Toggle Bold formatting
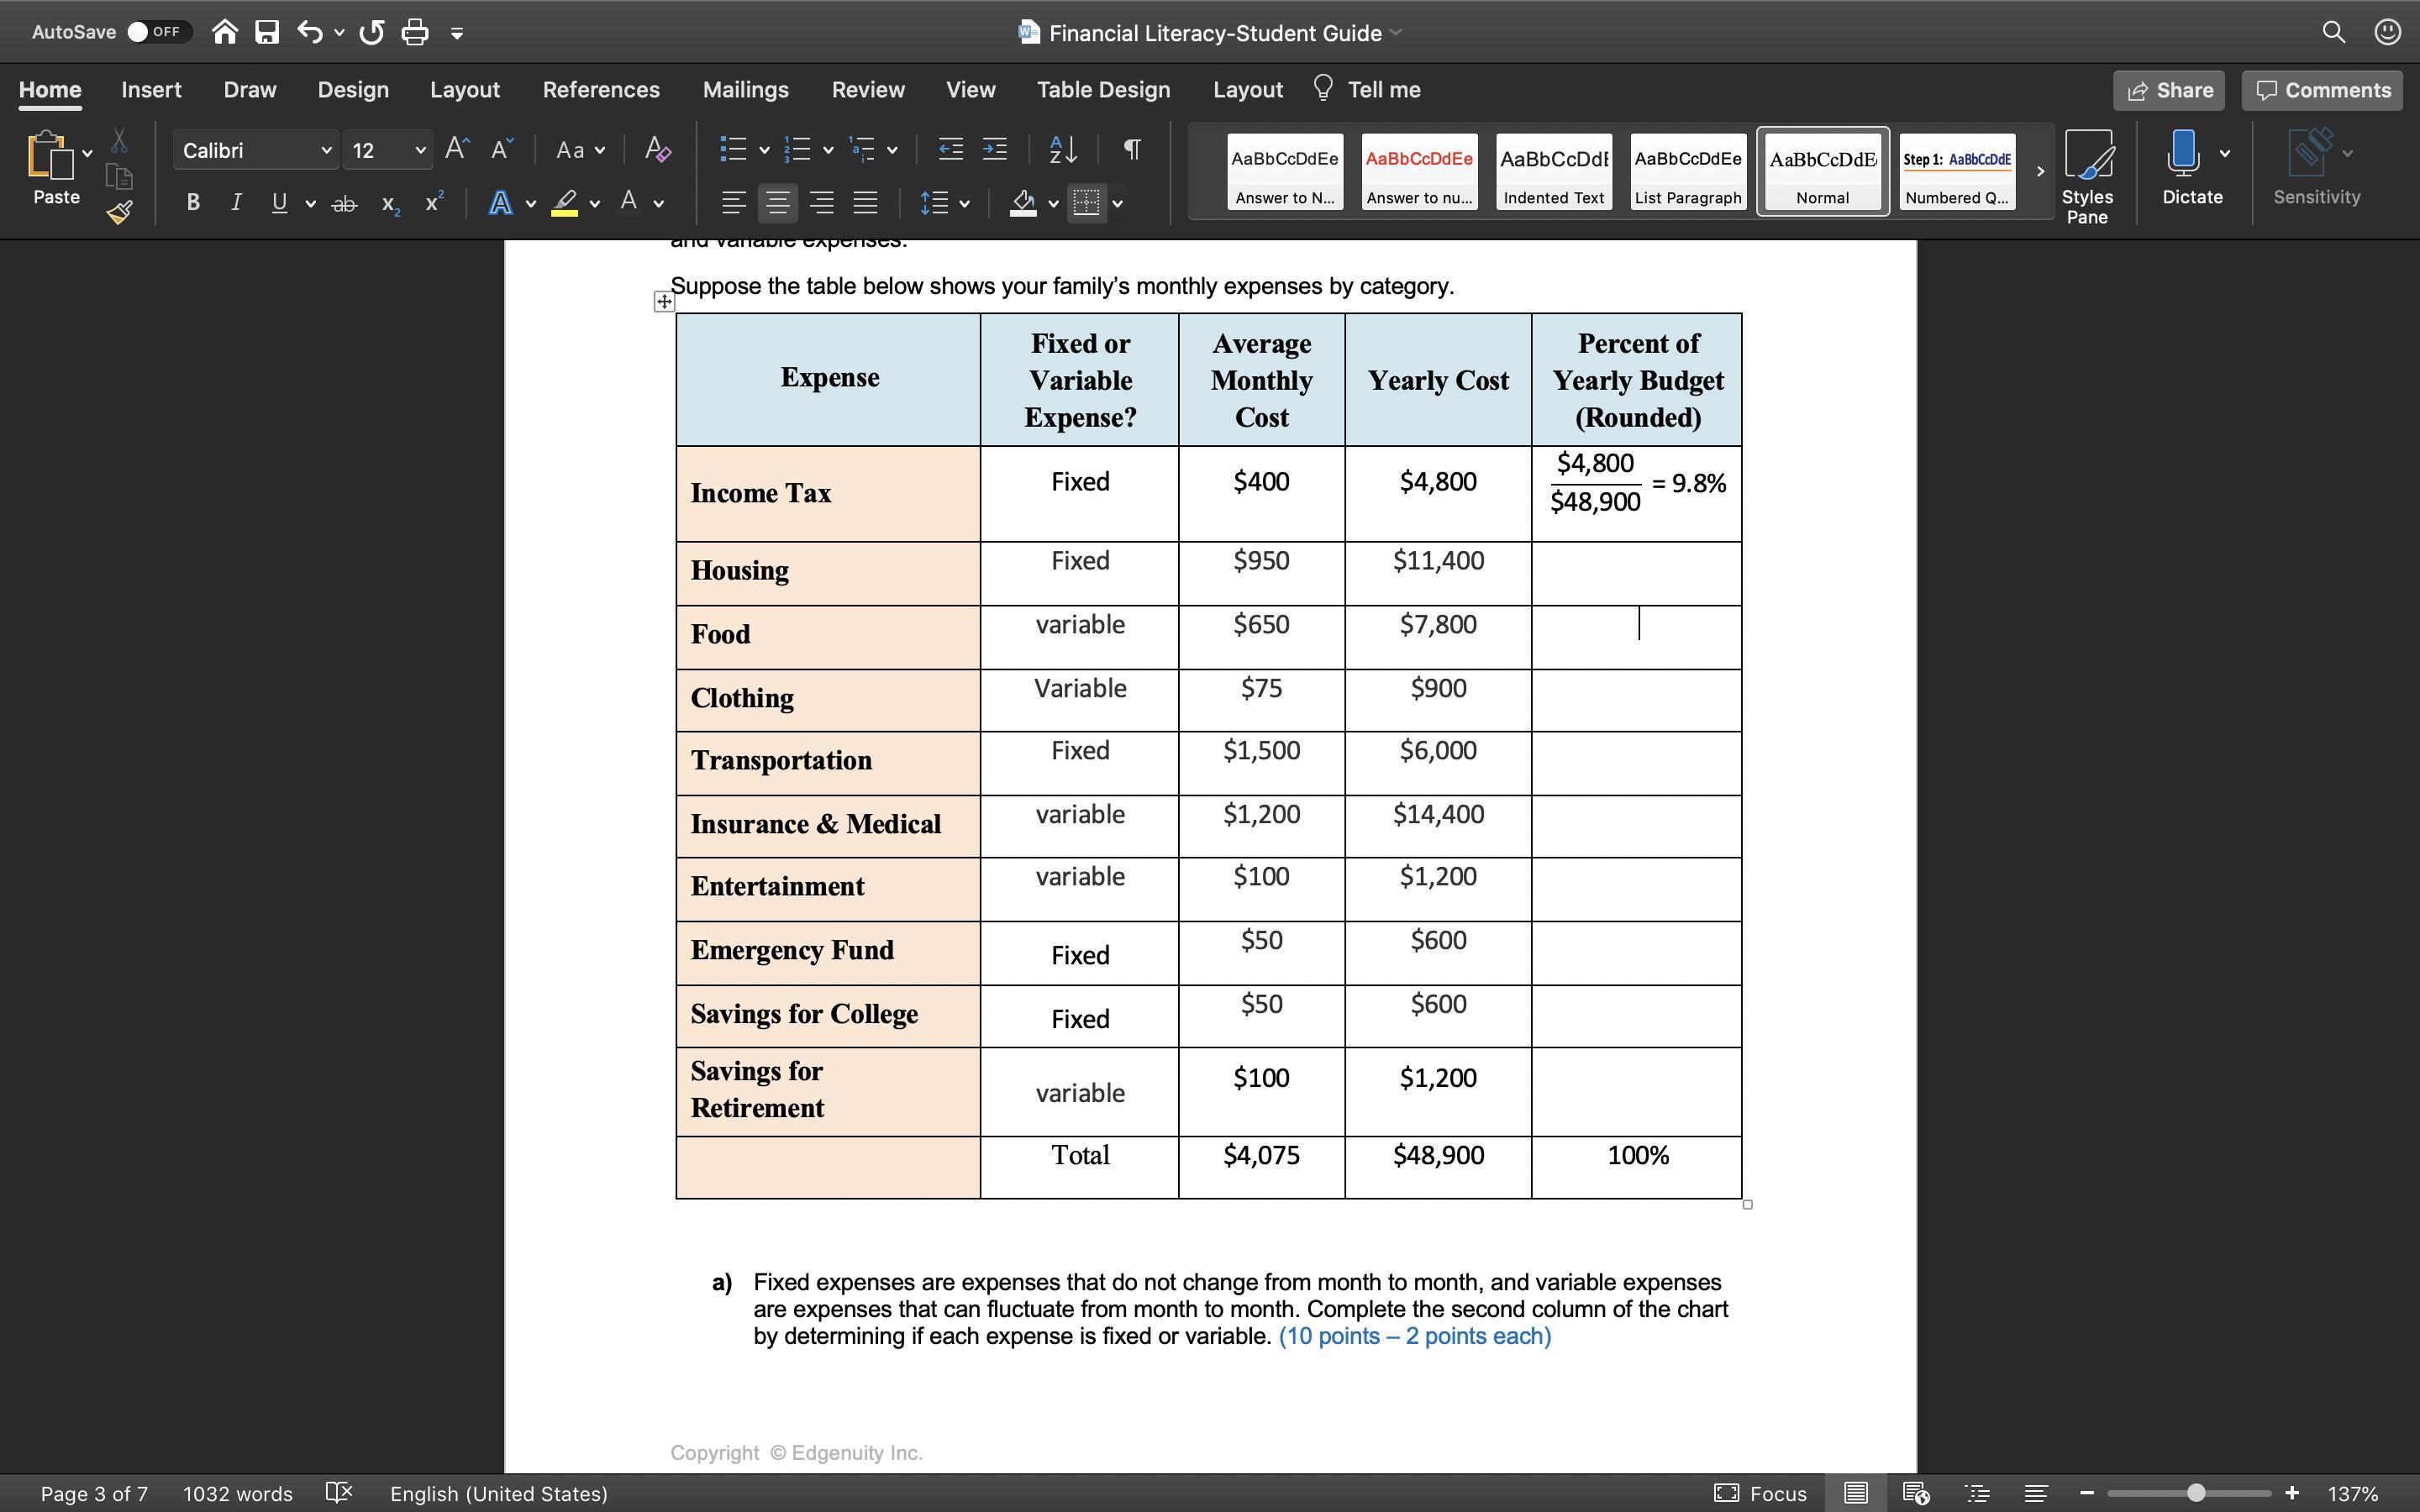This screenshot has height=1512, width=2420. tap(193, 203)
